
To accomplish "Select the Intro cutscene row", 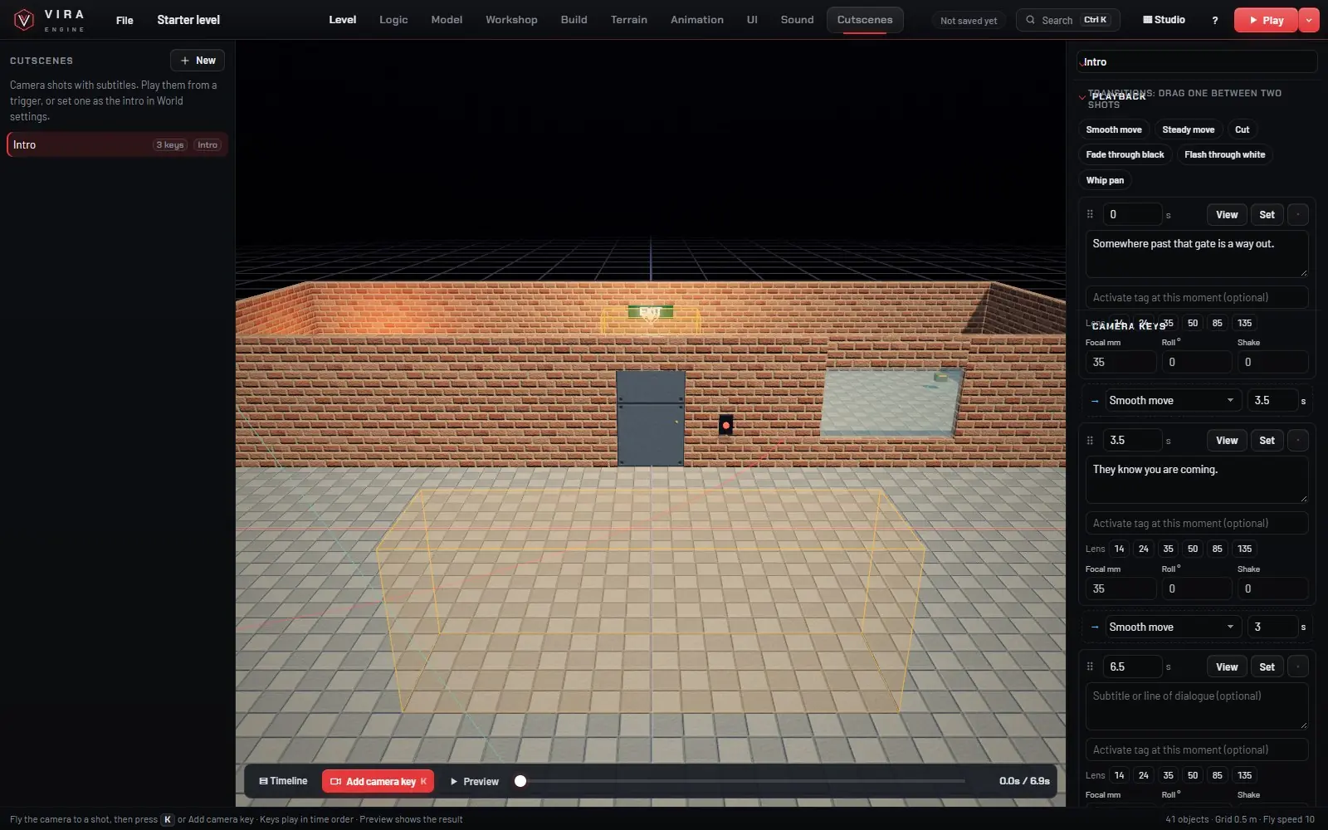I will pyautogui.click(x=117, y=144).
